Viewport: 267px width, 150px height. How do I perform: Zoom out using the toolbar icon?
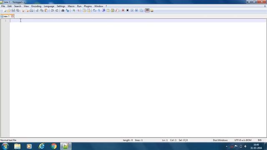[x=78, y=10]
